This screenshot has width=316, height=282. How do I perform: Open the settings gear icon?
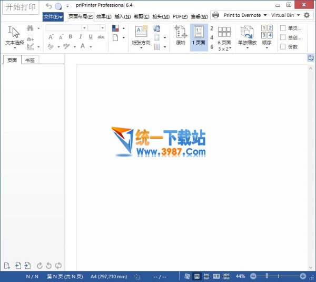[307, 15]
